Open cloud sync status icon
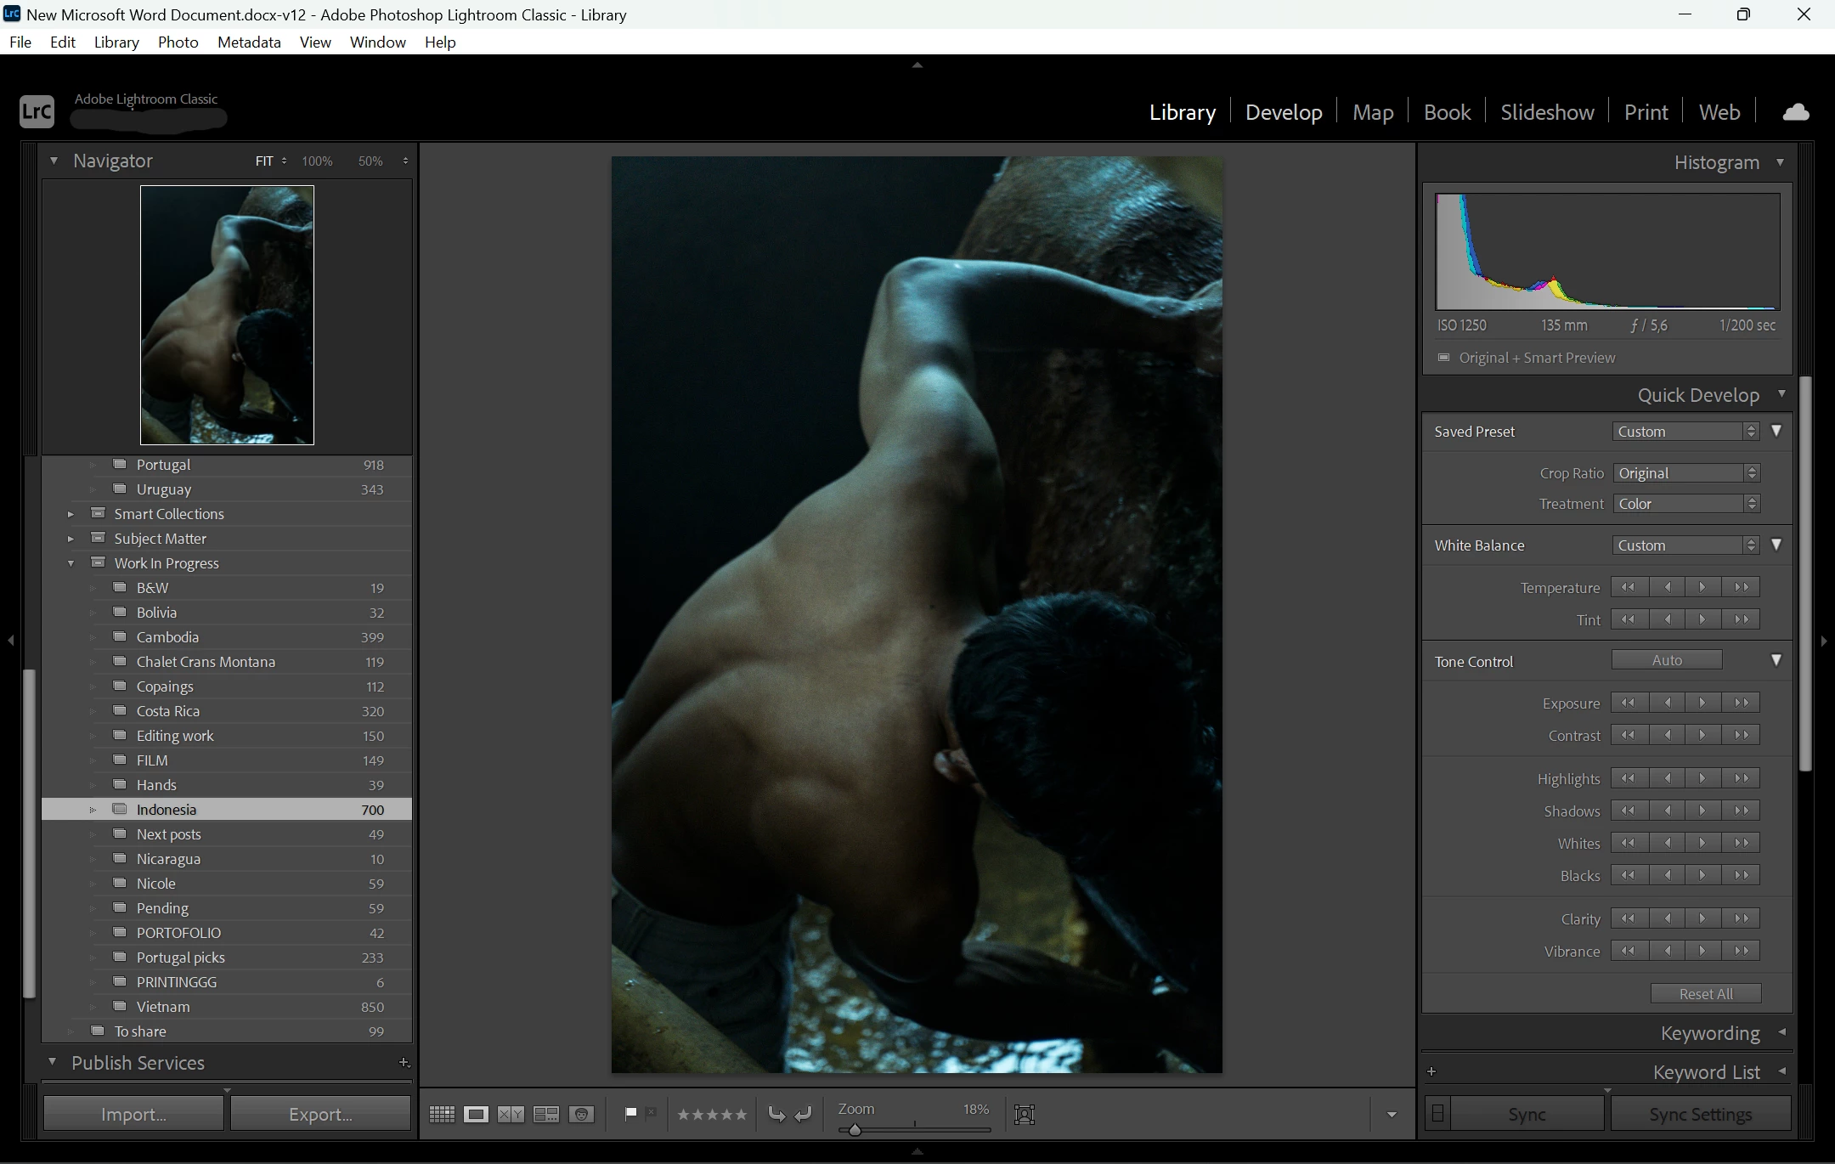 click(x=1795, y=112)
